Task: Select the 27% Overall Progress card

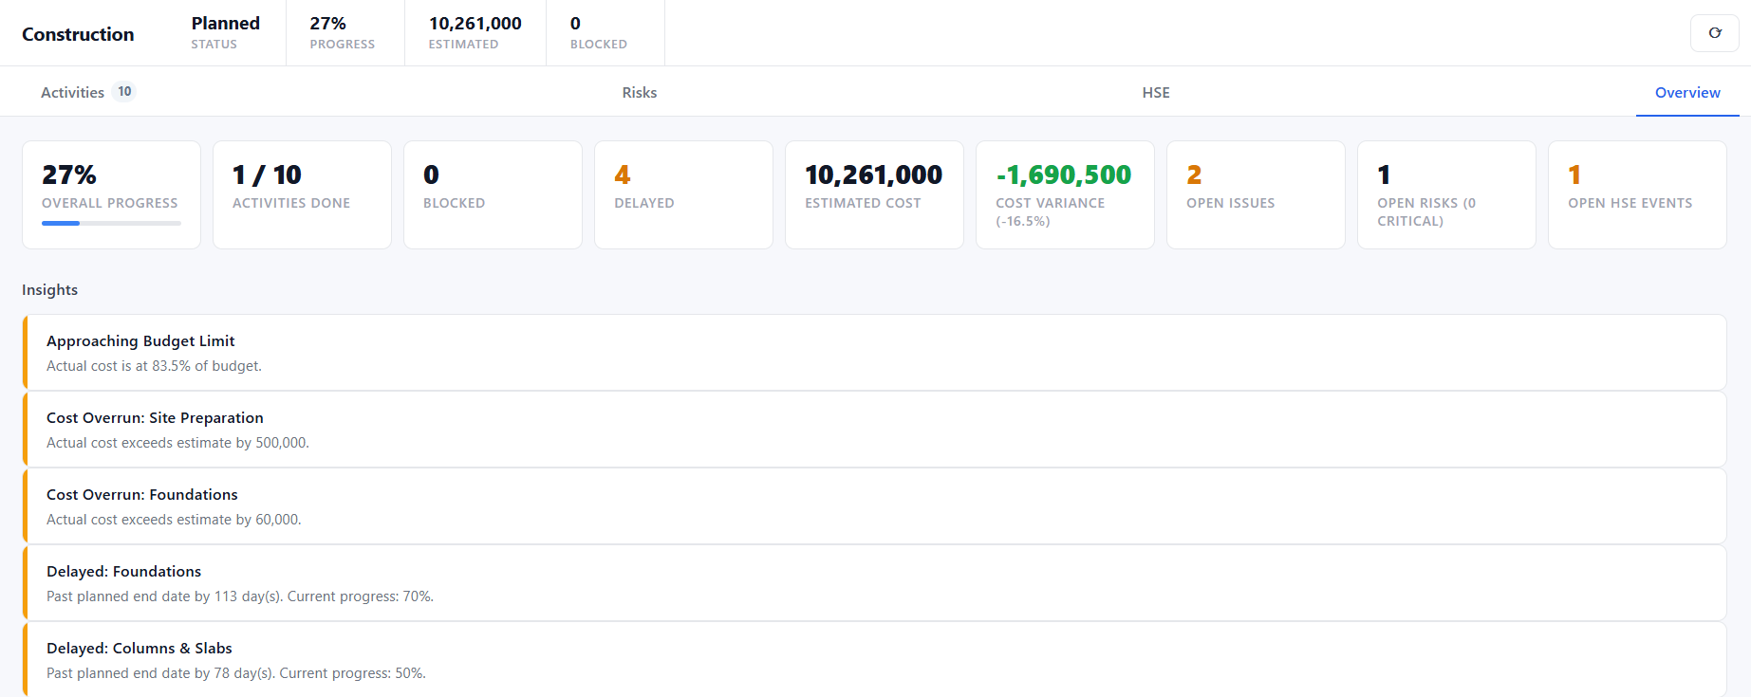Action: click(111, 195)
